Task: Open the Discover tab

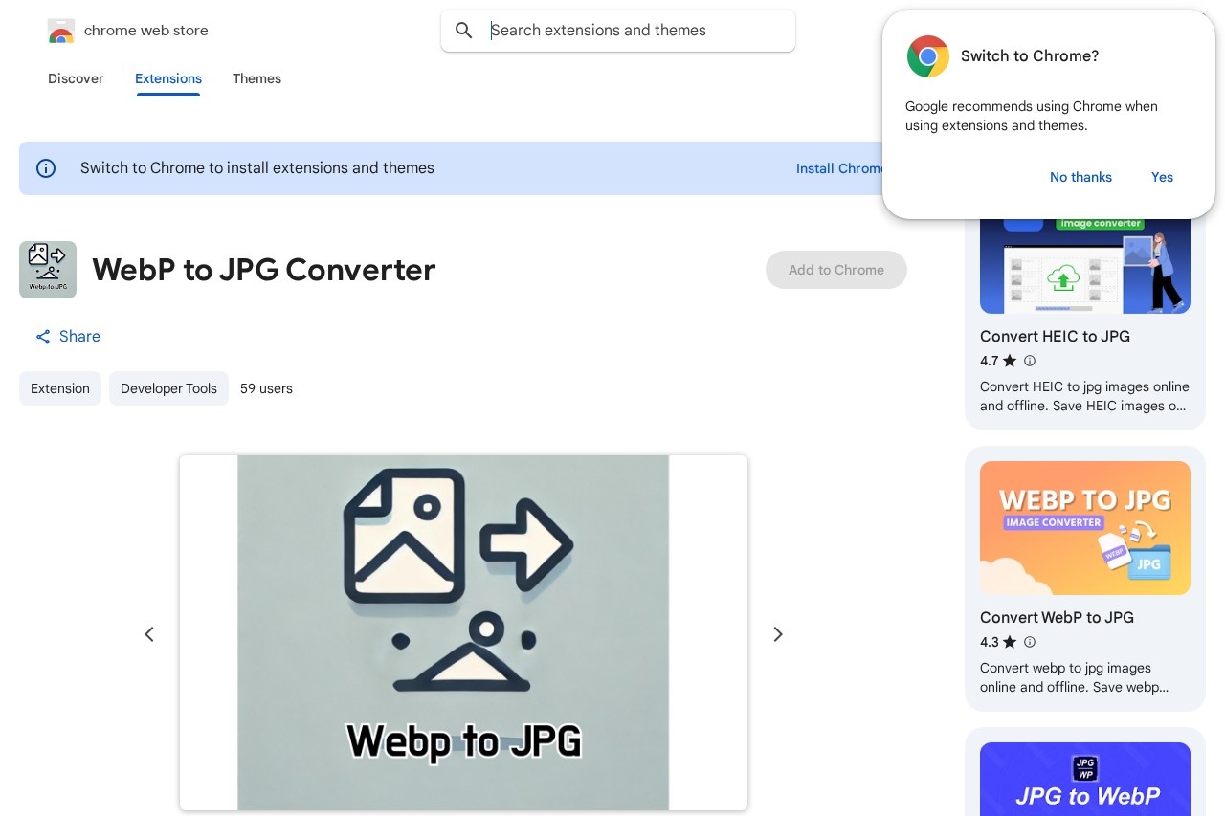Action: pyautogui.click(x=76, y=78)
